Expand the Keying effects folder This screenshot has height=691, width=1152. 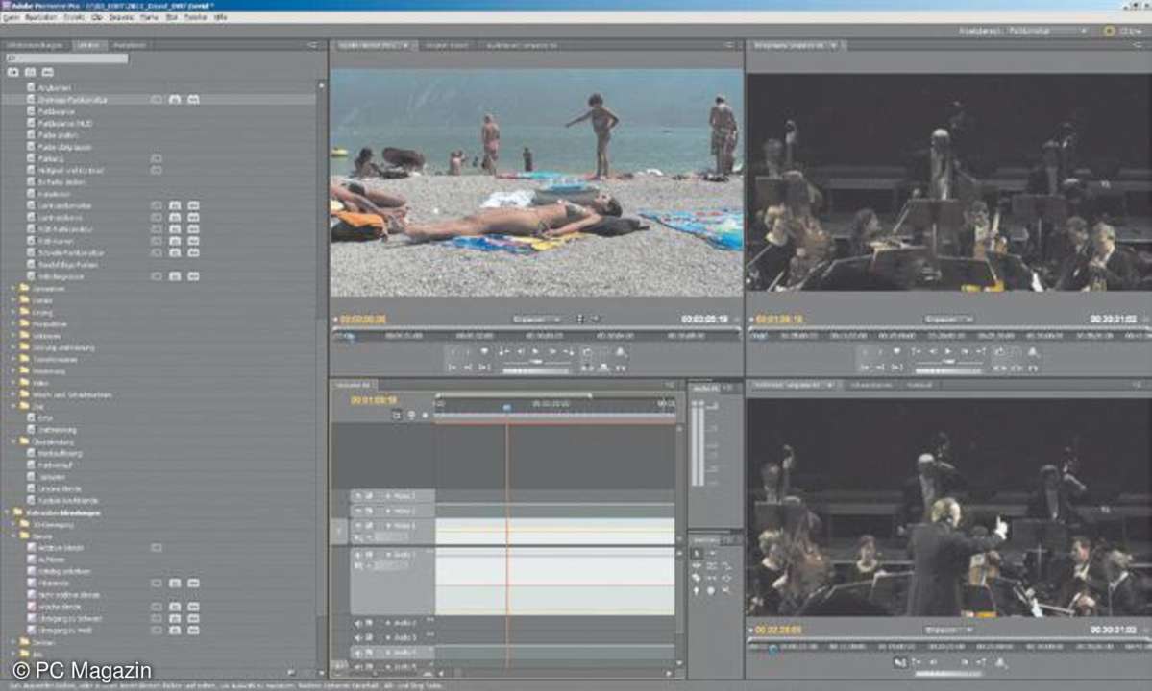(14, 312)
